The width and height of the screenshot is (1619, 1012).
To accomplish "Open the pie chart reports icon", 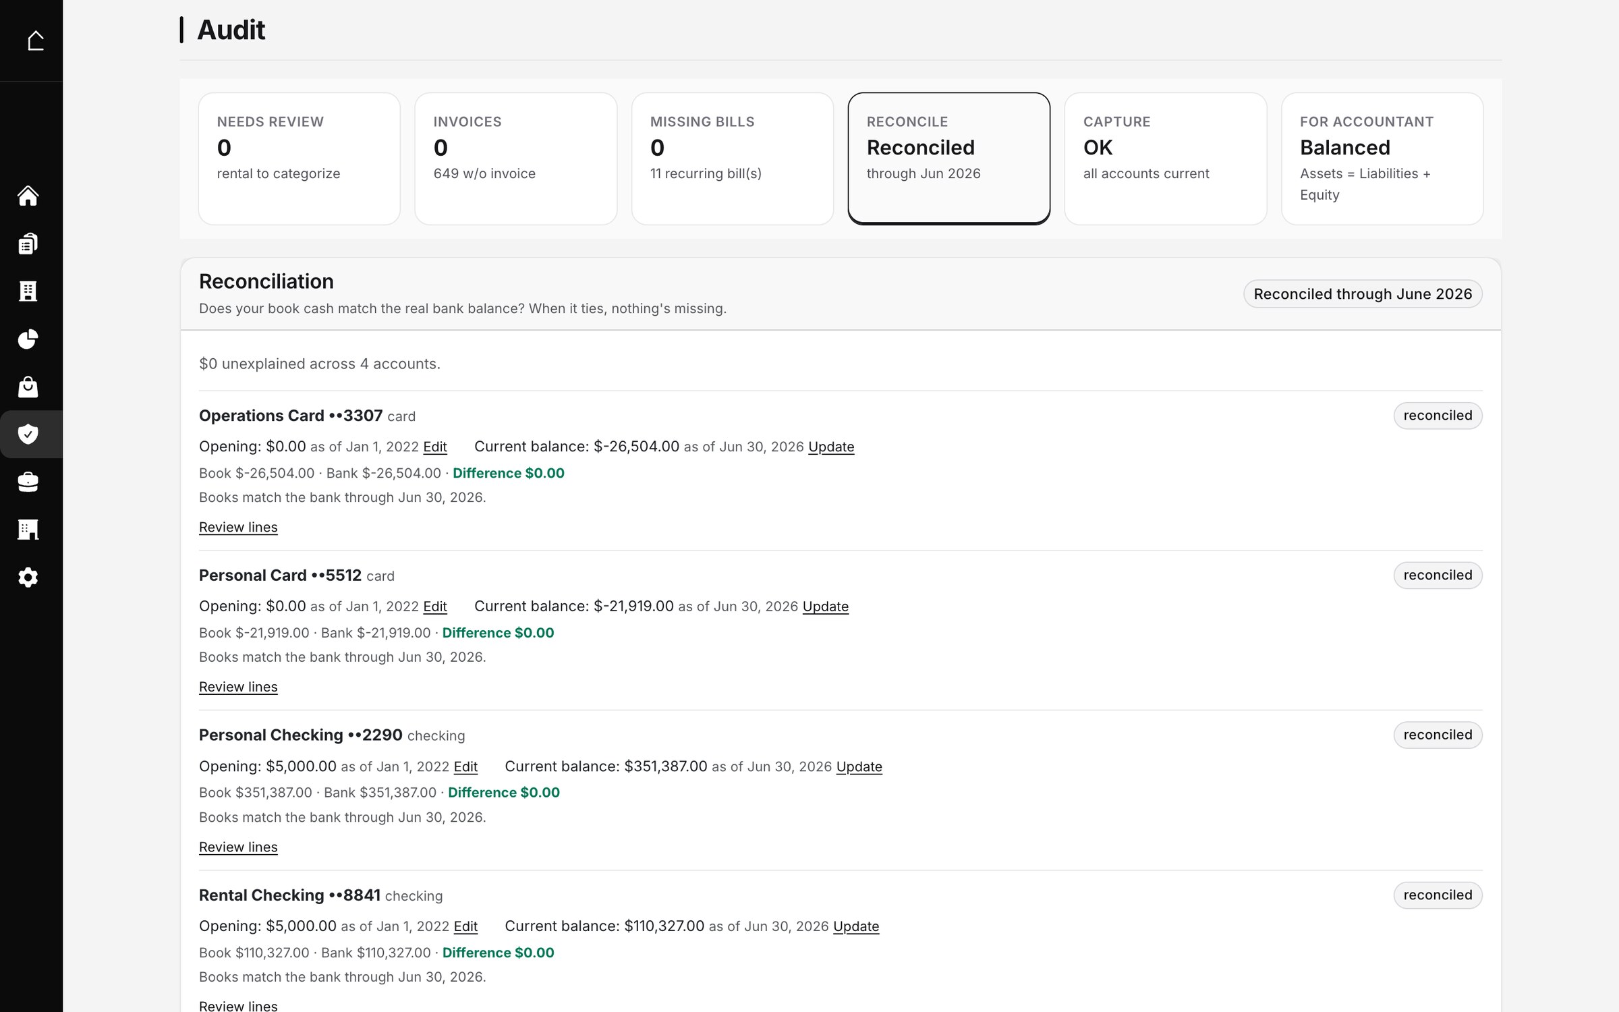I will point(28,339).
